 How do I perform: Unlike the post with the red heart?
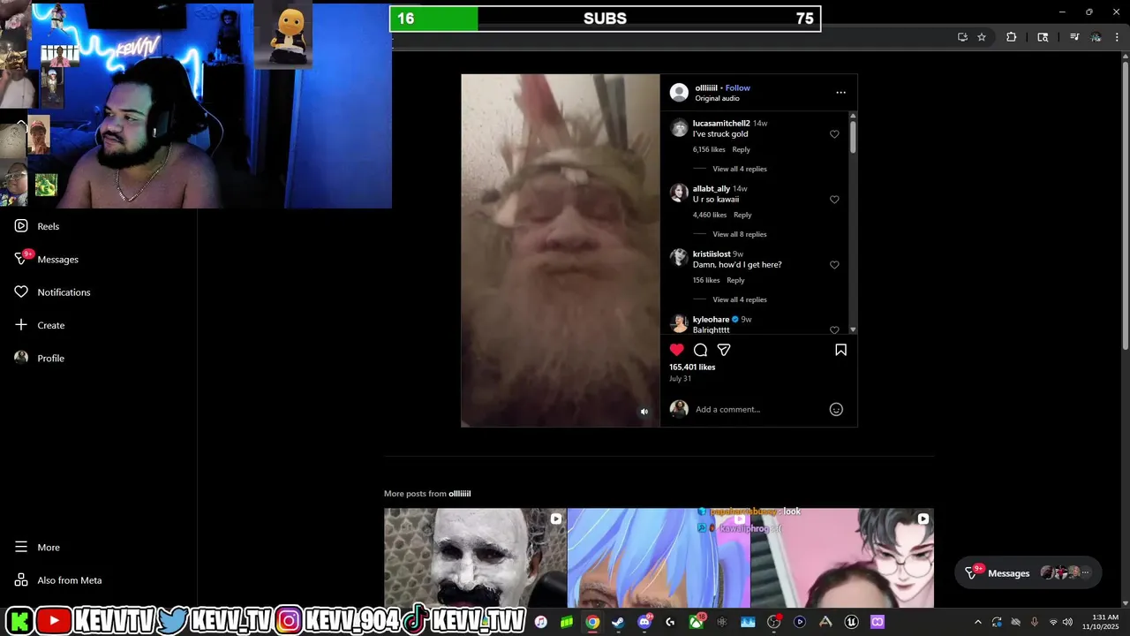pyautogui.click(x=677, y=350)
